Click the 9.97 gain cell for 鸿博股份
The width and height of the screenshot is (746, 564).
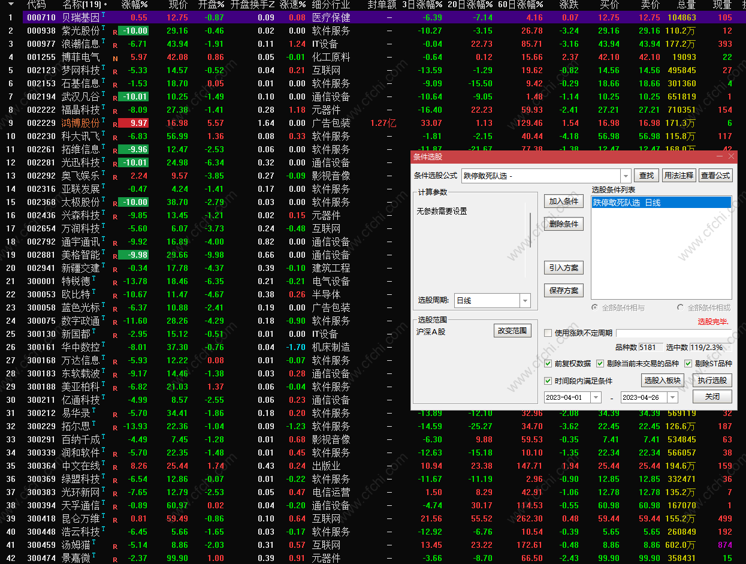[x=133, y=123]
